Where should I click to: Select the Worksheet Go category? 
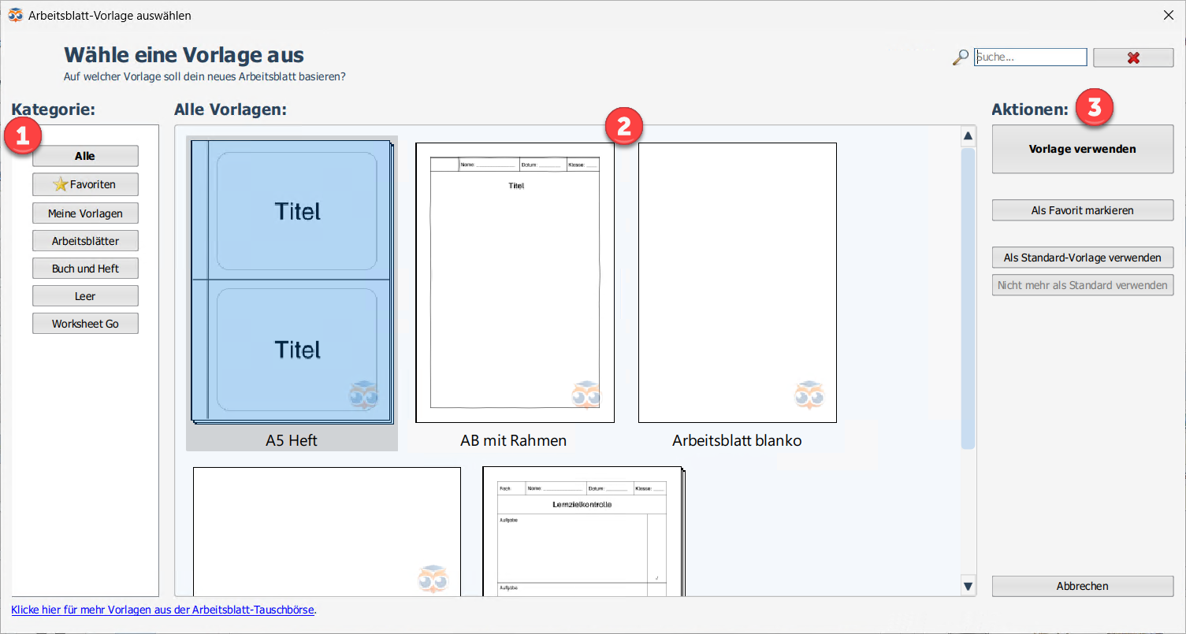[85, 323]
